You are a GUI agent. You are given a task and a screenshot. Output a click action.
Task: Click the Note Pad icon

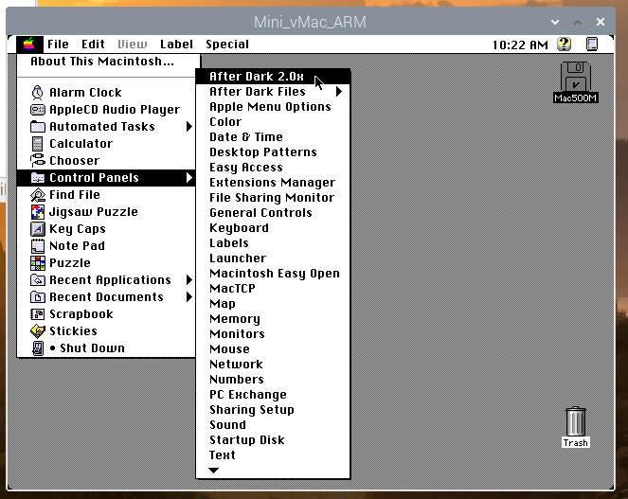38,246
